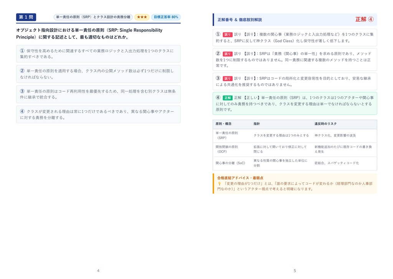This screenshot has height=279, width=393.
Task: Click the table header 違反時のリスク
Action: pyautogui.click(x=325, y=124)
